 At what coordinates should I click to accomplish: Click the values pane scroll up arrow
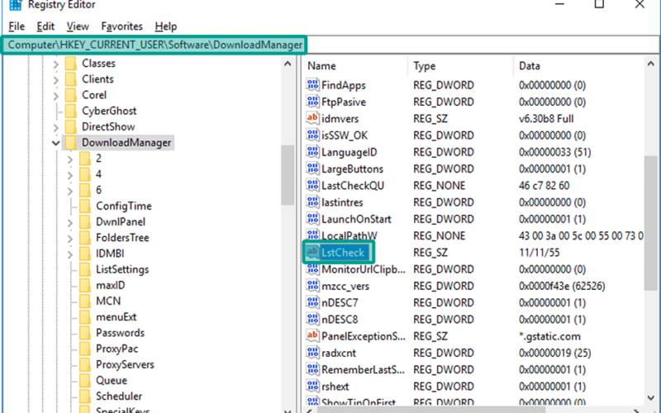[x=651, y=64]
